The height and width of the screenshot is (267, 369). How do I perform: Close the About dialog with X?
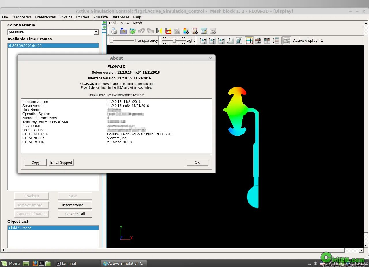(210, 58)
